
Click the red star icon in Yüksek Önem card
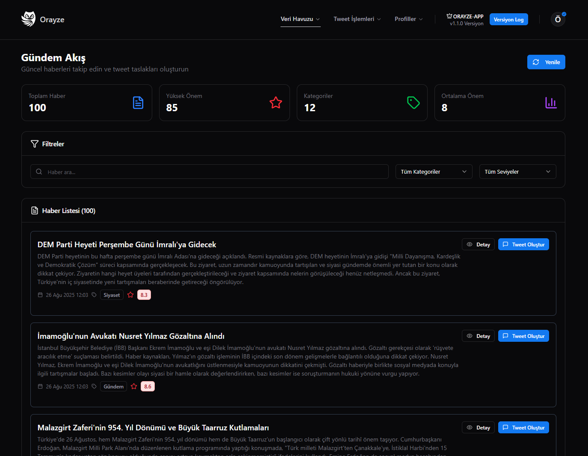pos(276,103)
